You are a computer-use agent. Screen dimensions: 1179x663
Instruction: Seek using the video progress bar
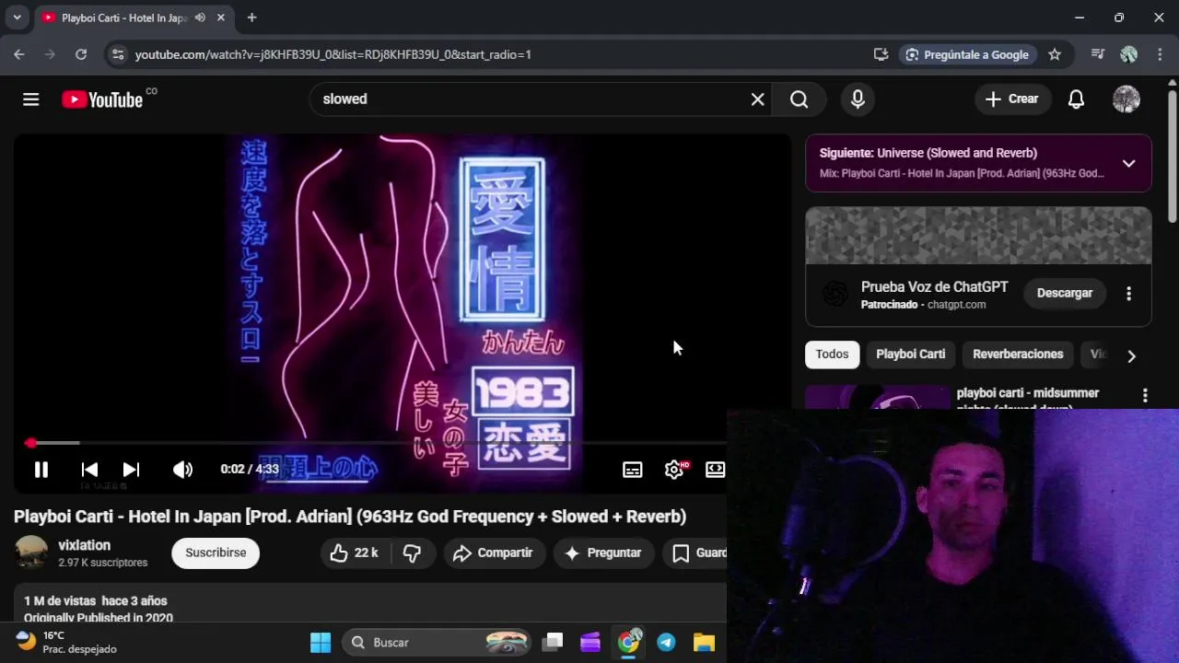[376, 444]
